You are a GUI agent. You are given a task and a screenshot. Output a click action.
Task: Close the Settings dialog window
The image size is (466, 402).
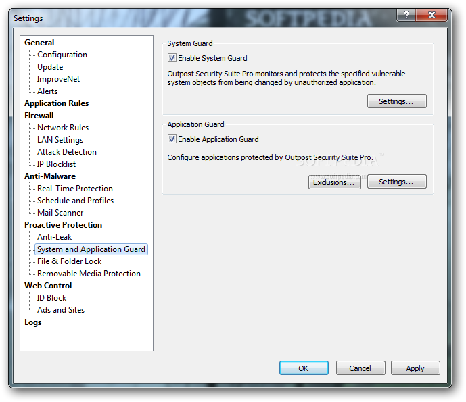coord(432,15)
